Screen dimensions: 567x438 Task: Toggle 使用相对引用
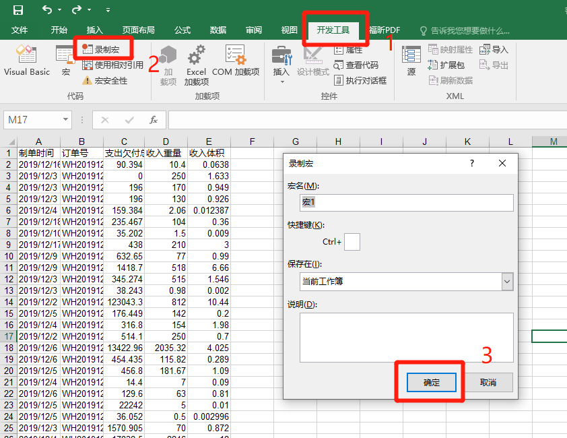pos(113,65)
